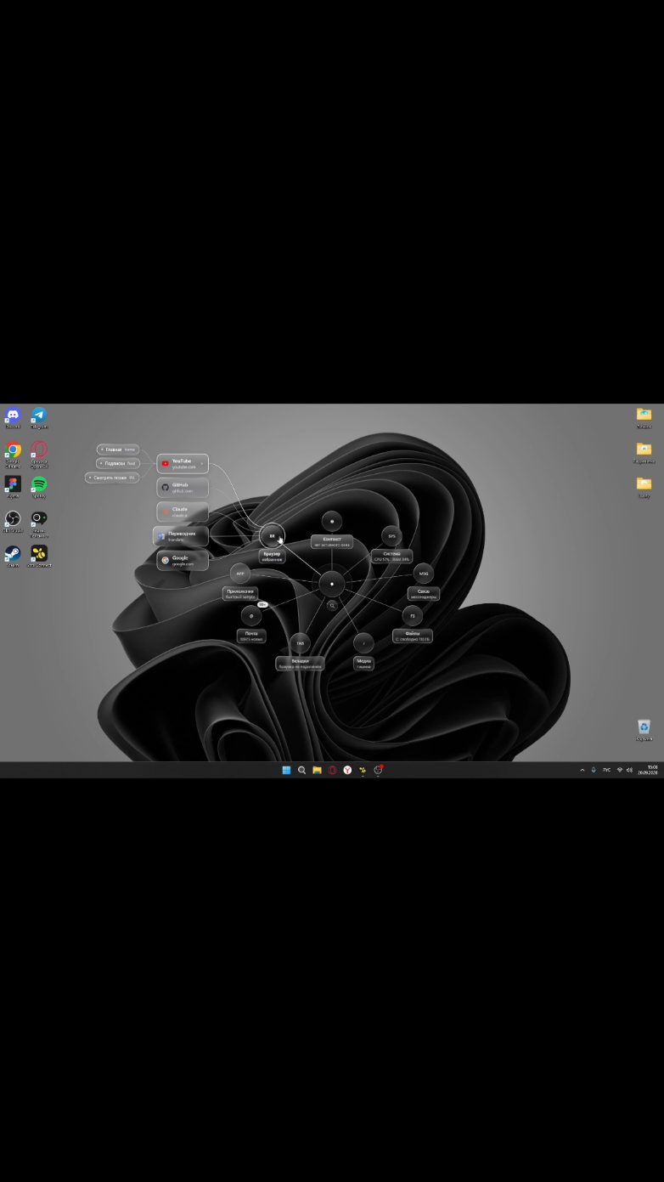Click the Система CPU RAM label

391,557
